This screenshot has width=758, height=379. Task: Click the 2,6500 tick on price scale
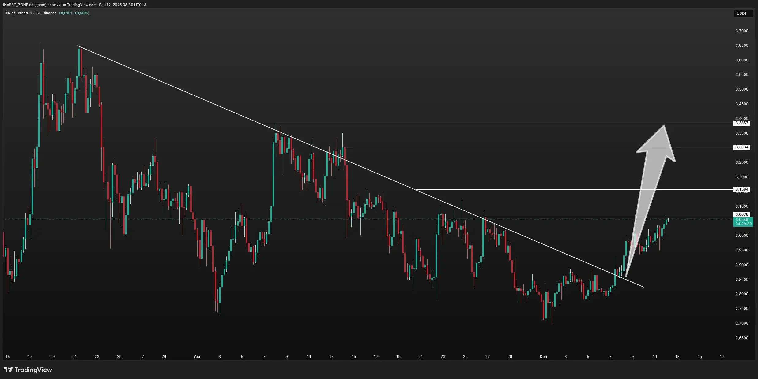click(x=741, y=338)
